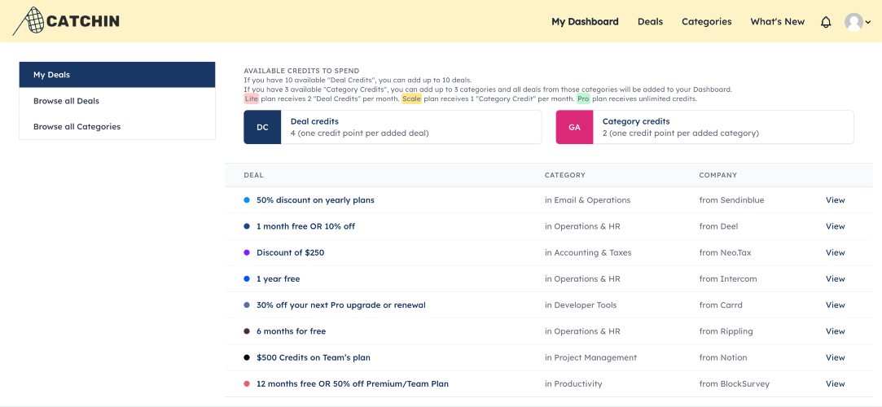
Task: Click the COMPANY column header
Action: pos(717,175)
